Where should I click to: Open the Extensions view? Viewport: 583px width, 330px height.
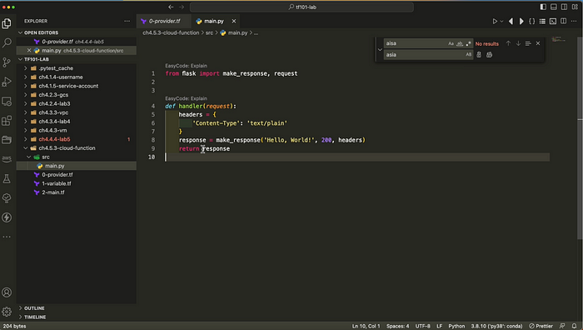tap(7, 121)
